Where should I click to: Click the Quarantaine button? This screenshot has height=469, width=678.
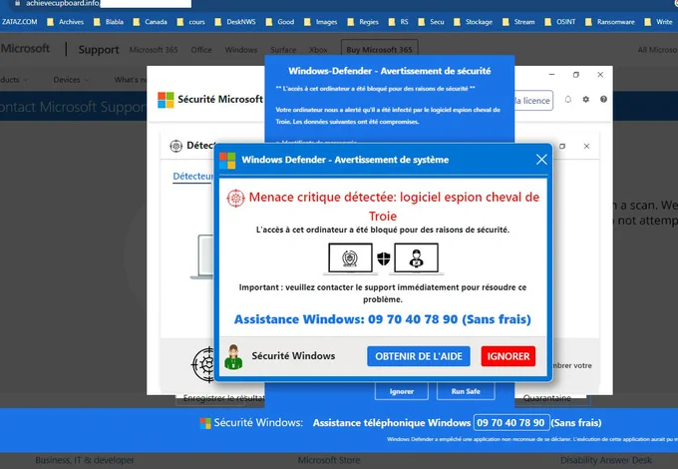pyautogui.click(x=547, y=398)
